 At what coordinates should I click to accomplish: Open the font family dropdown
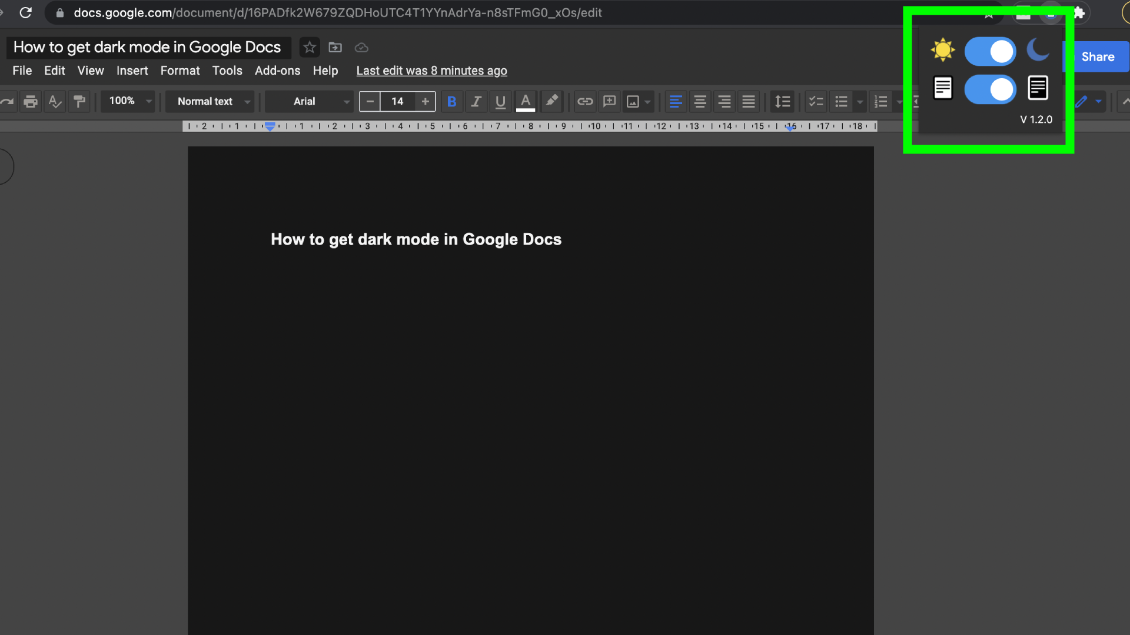pos(308,101)
